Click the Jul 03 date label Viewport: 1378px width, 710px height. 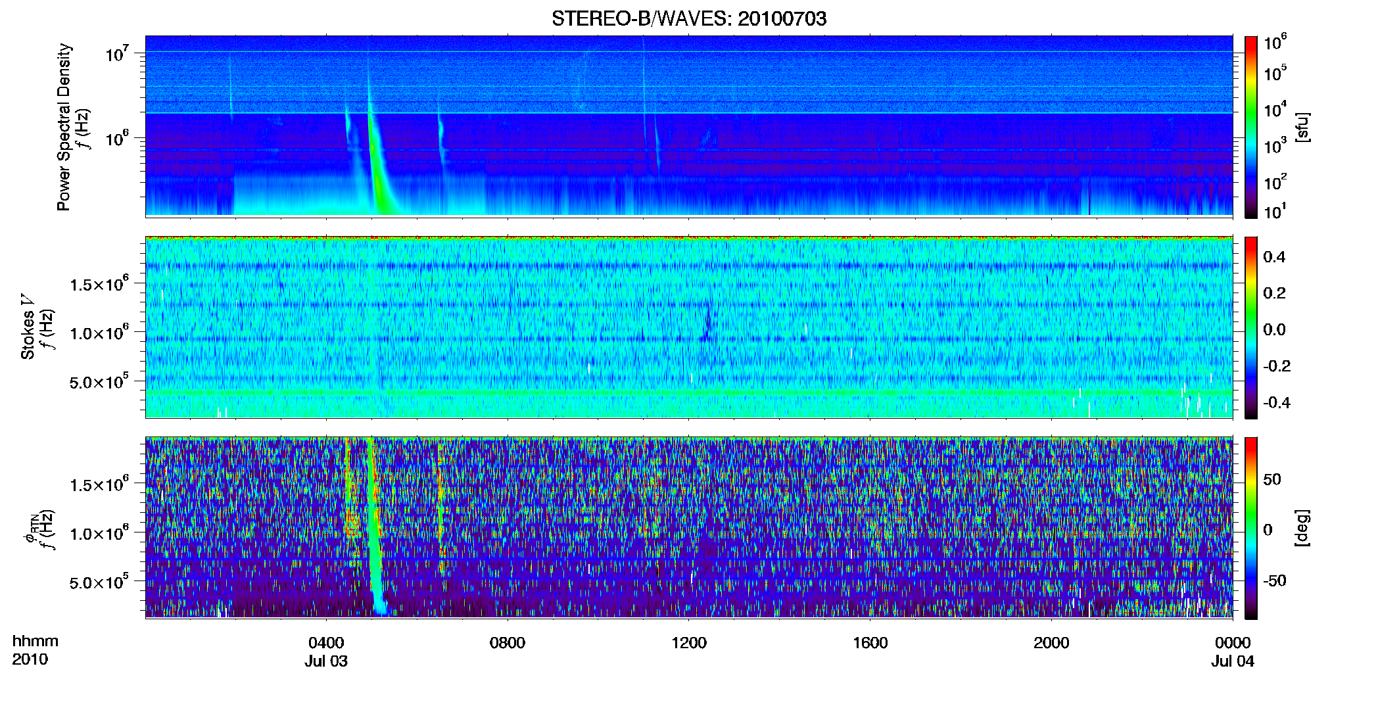[326, 661]
